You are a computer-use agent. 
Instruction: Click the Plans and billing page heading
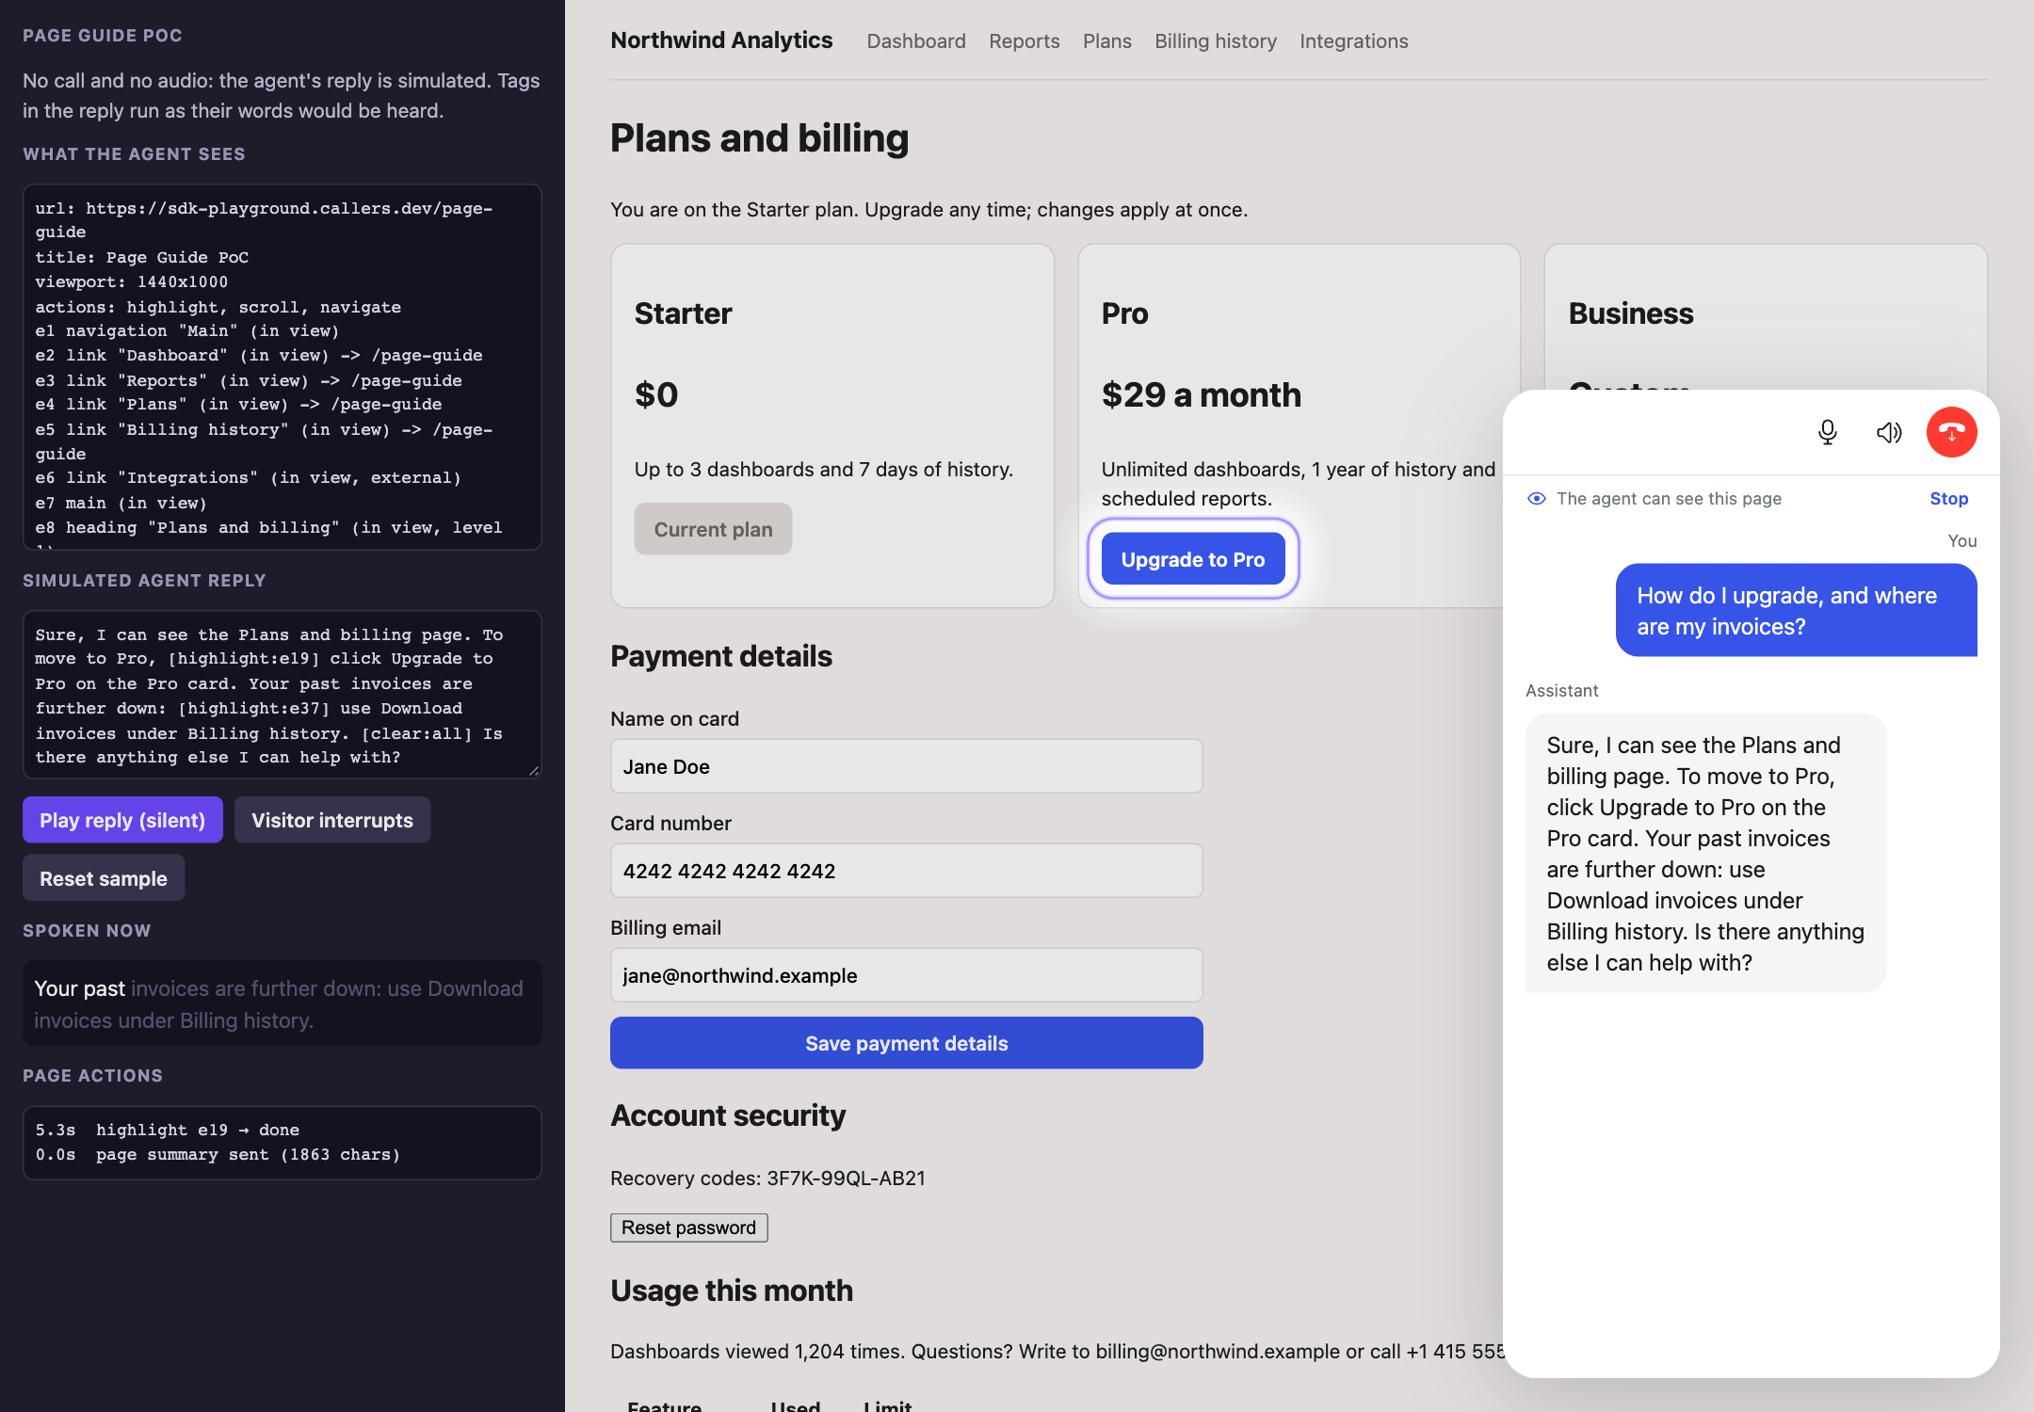(759, 138)
